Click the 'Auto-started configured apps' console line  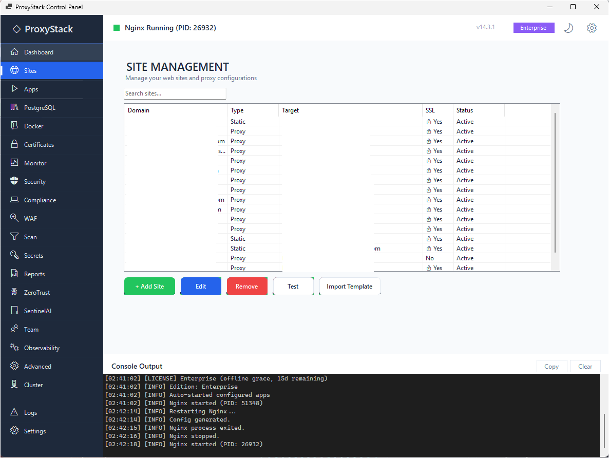click(187, 395)
